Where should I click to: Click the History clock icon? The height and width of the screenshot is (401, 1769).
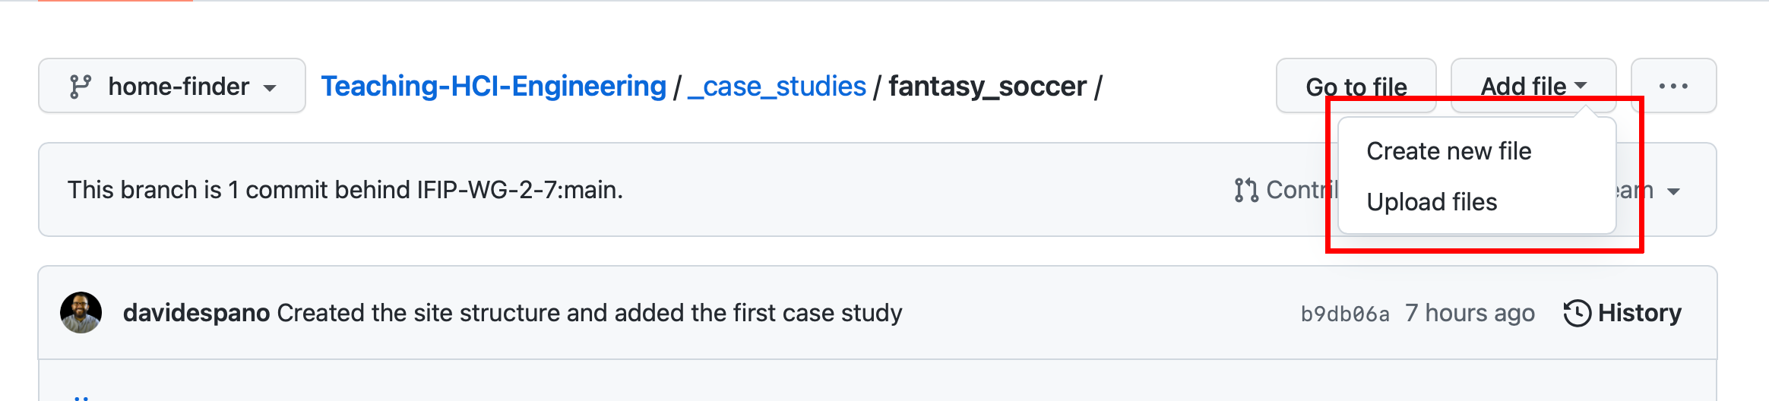[1577, 313]
